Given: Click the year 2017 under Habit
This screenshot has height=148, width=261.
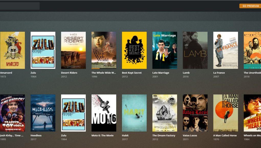Looking at the screenshot, I should pyautogui.click(x=125, y=139).
